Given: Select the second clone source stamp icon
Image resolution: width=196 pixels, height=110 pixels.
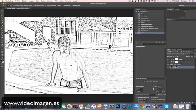Looking at the screenshot, I should (x=148, y=81).
